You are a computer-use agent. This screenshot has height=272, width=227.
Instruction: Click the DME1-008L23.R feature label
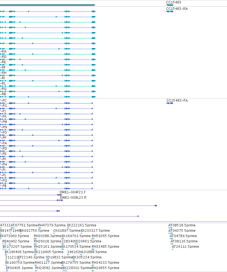(x=73, y=198)
